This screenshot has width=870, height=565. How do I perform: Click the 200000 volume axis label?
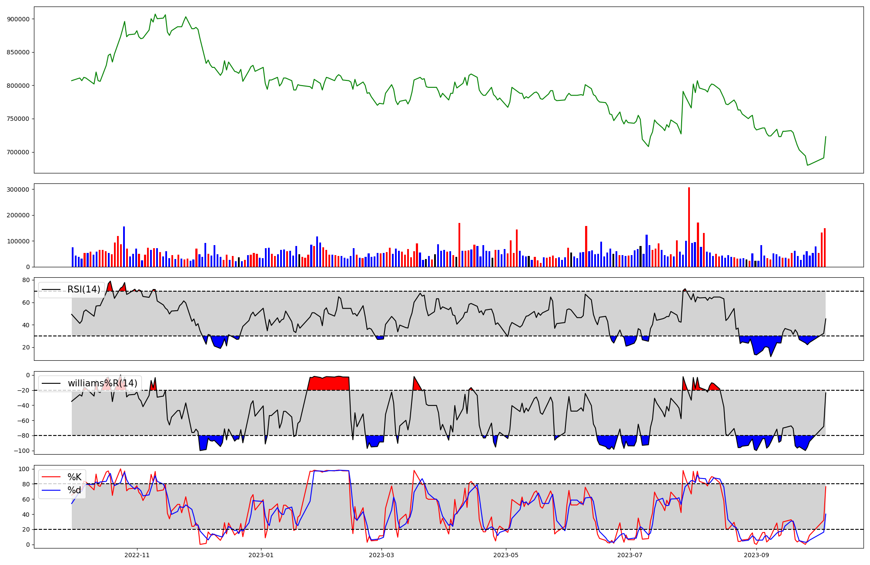coord(18,215)
